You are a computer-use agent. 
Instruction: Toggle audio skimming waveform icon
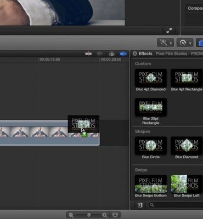(x=100, y=54)
